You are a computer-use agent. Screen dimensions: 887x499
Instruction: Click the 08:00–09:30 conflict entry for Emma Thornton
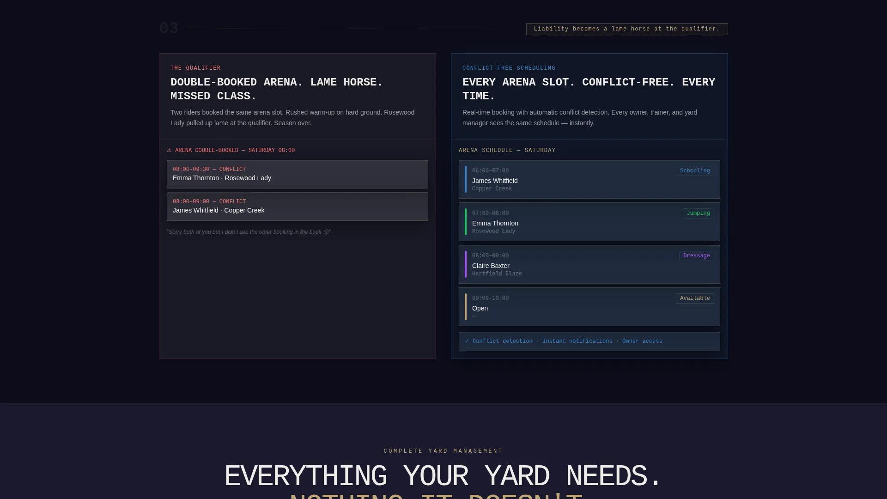coord(297,174)
